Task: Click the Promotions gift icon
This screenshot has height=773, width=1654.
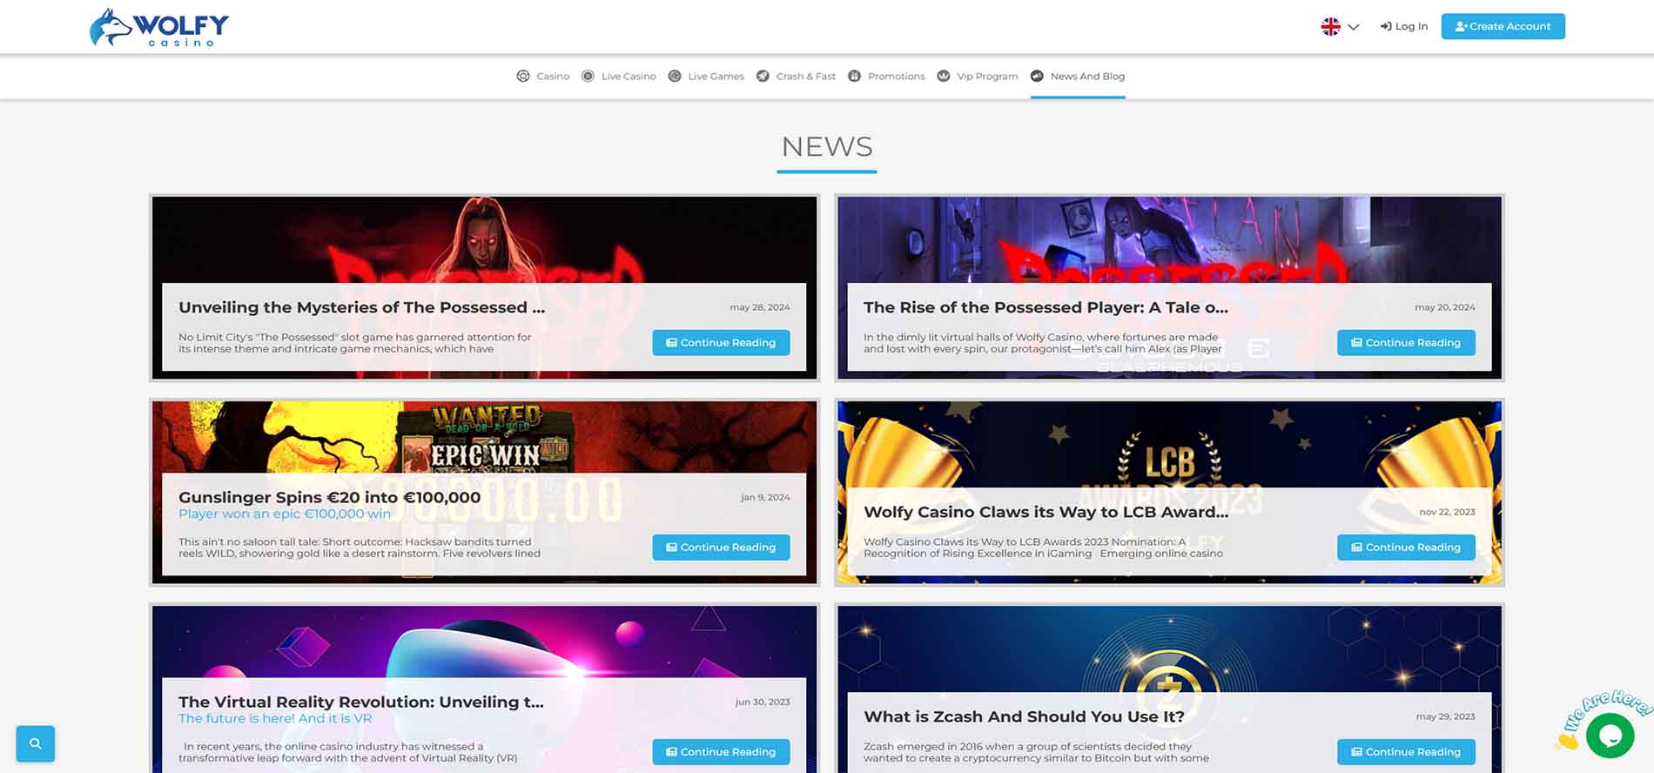Action: coord(855,76)
